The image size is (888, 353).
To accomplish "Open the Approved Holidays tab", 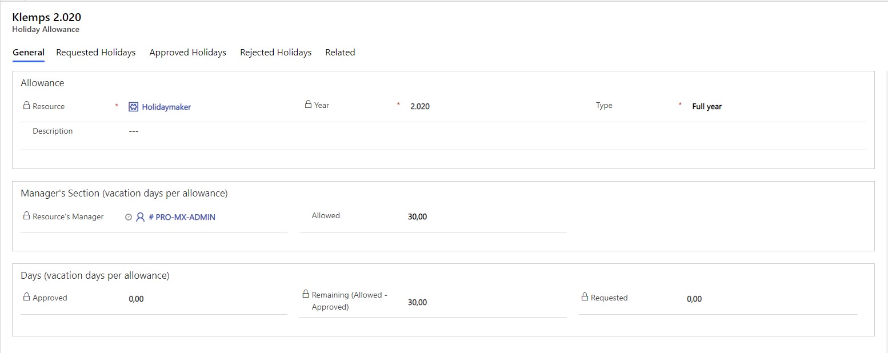I will (x=187, y=53).
